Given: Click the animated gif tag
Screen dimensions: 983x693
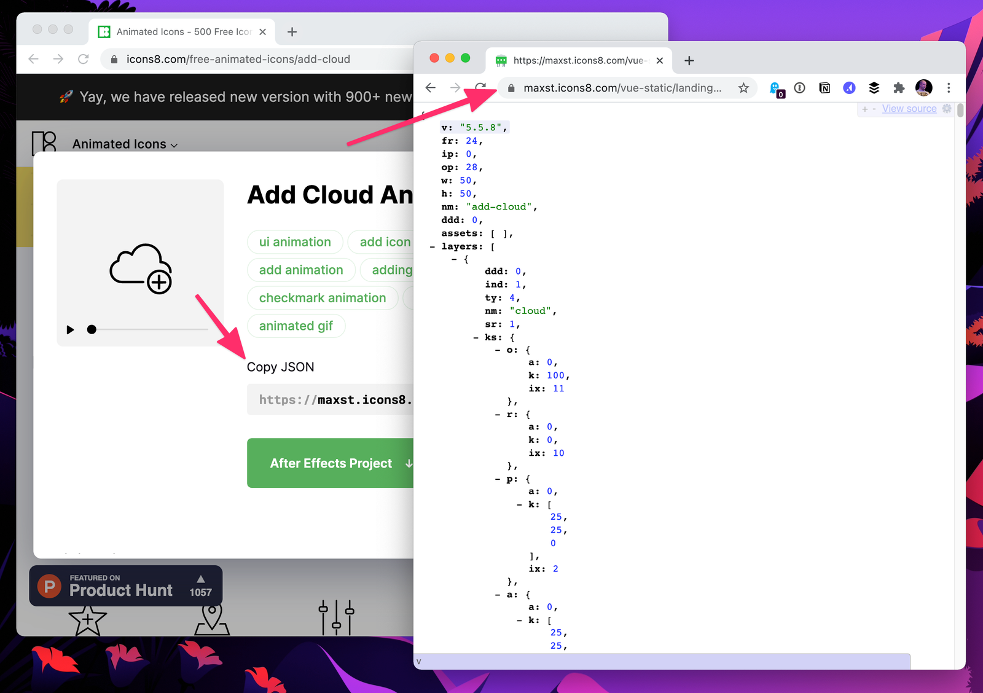Looking at the screenshot, I should [296, 326].
